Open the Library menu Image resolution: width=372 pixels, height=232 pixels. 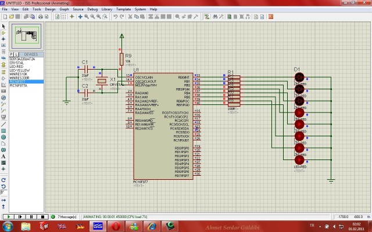click(x=107, y=9)
